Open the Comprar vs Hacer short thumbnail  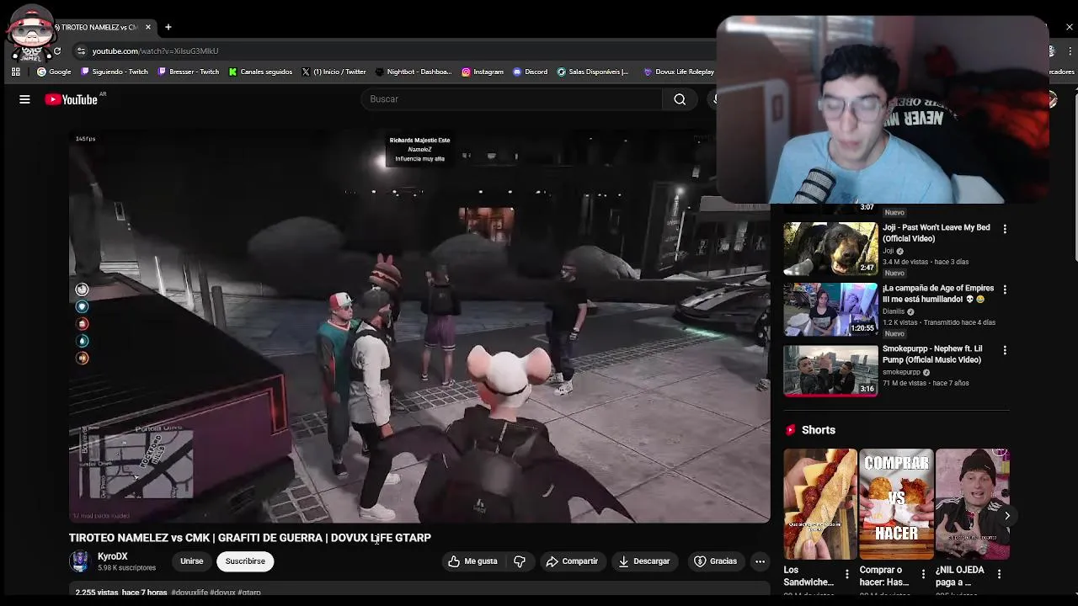click(896, 504)
